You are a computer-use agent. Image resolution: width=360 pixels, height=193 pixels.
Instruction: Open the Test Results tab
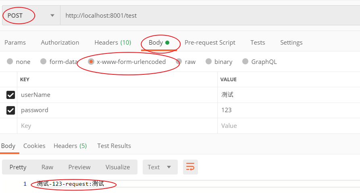point(114,146)
